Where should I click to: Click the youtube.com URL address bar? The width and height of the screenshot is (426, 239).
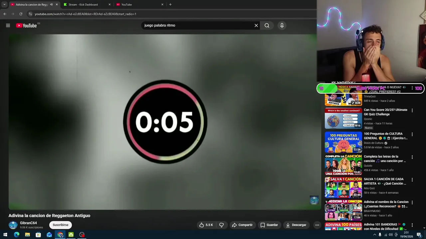coord(86,14)
